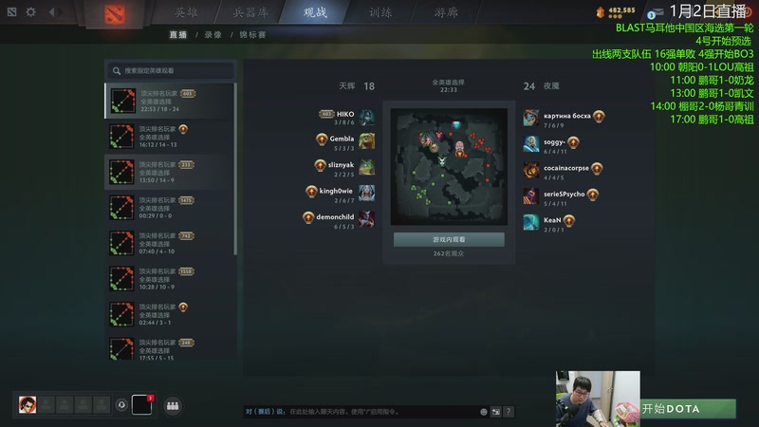Click the chat help question mark icon
The width and height of the screenshot is (759, 427).
508,412
